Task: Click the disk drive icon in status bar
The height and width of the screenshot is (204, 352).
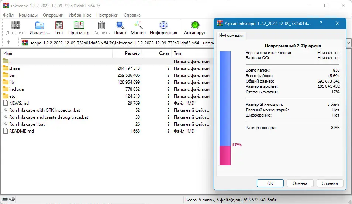Action: tap(5, 199)
